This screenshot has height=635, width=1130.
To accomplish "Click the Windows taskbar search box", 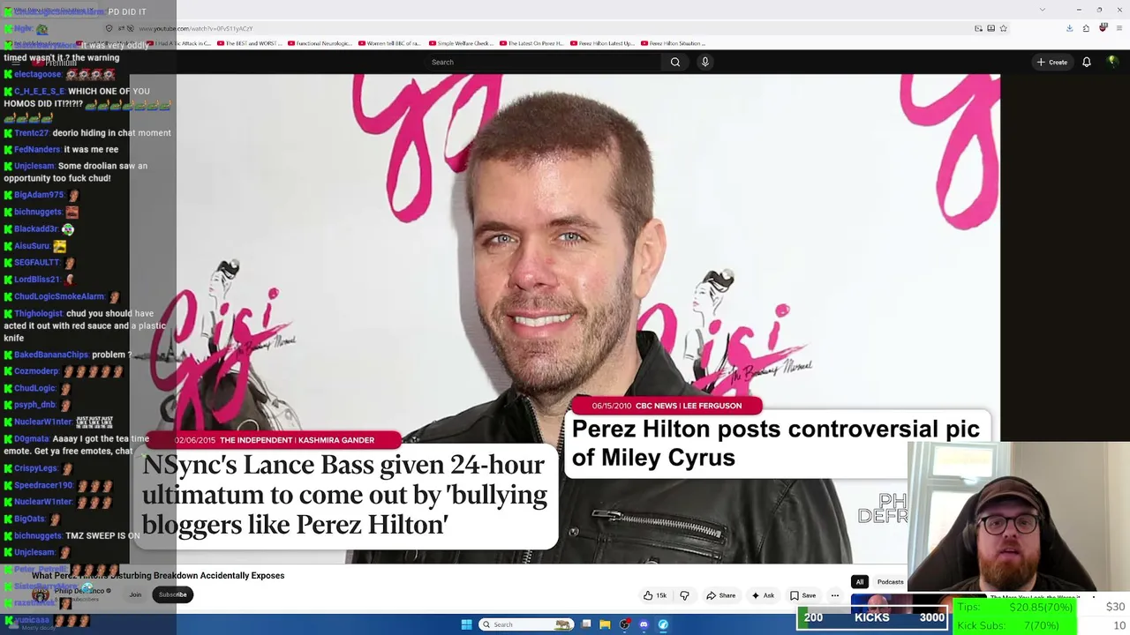I will click(526, 624).
